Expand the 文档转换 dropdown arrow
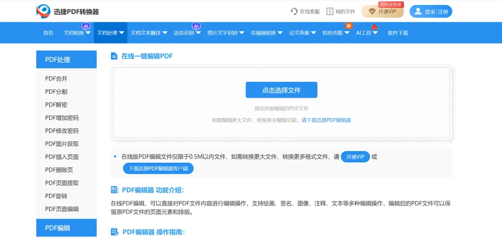 [88, 33]
